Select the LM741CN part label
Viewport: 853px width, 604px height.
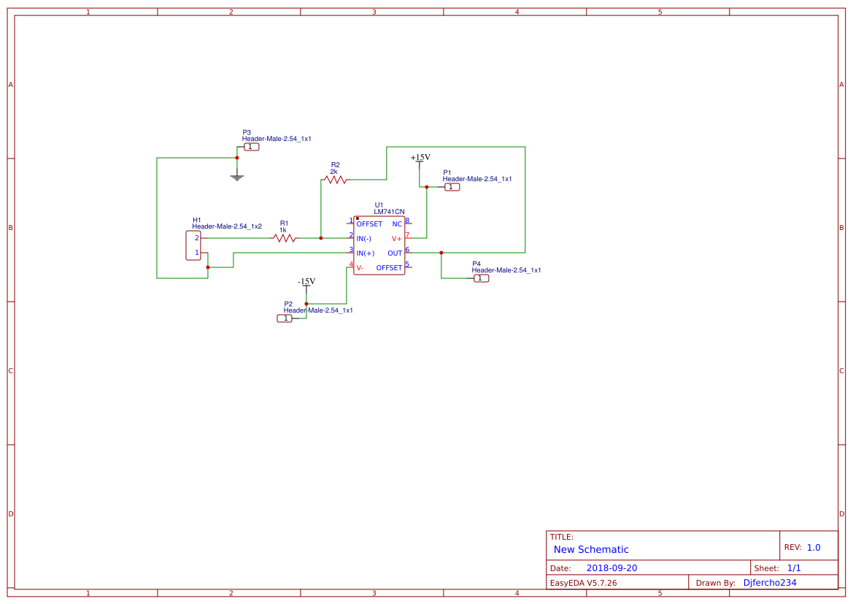tap(389, 212)
